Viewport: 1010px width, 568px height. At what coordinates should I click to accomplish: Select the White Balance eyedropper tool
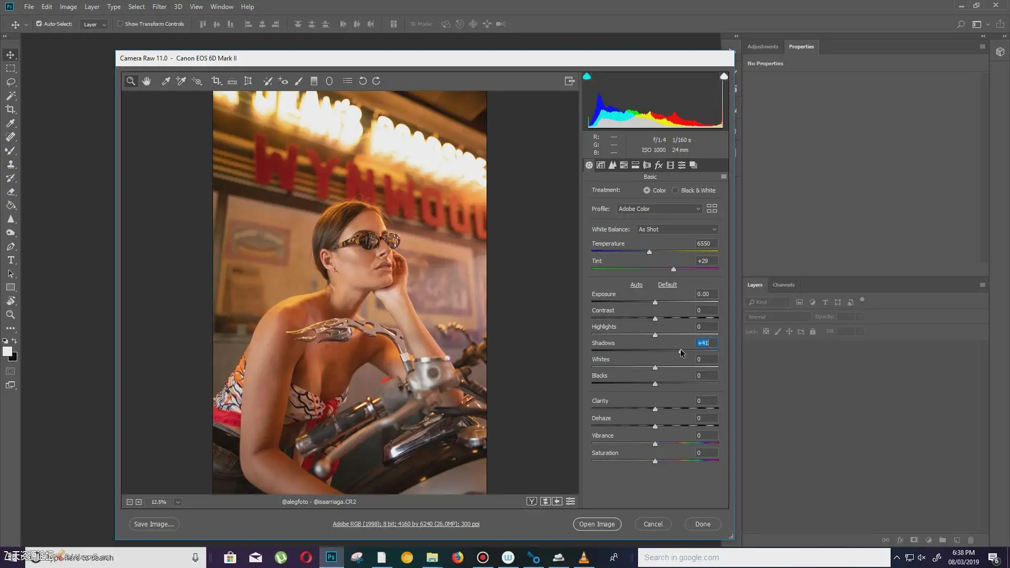click(166, 81)
